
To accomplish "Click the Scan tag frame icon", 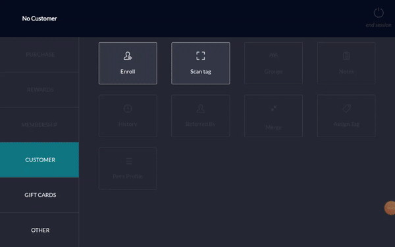I will [201, 56].
